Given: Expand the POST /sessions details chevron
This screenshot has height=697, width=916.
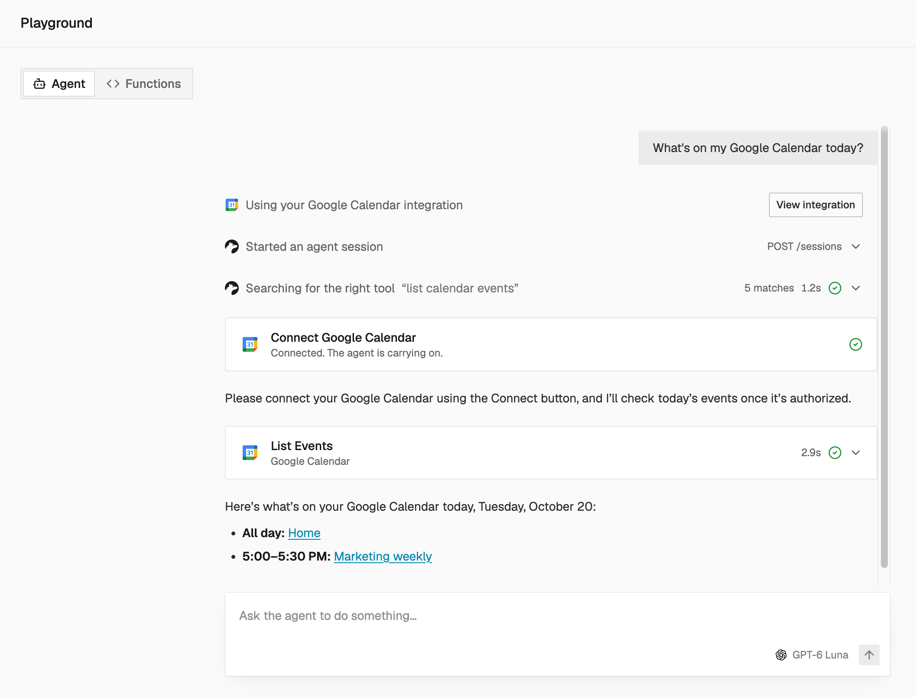Looking at the screenshot, I should [x=856, y=246].
